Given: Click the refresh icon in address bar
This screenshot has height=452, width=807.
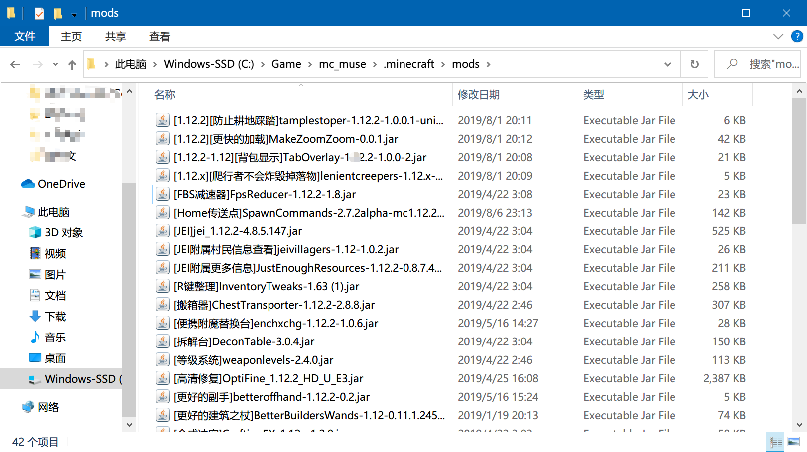Looking at the screenshot, I should point(694,64).
